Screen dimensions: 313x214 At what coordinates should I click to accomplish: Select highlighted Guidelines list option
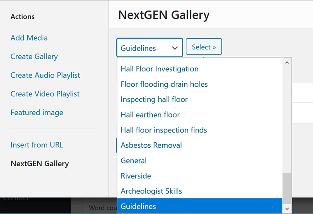[x=200, y=206]
